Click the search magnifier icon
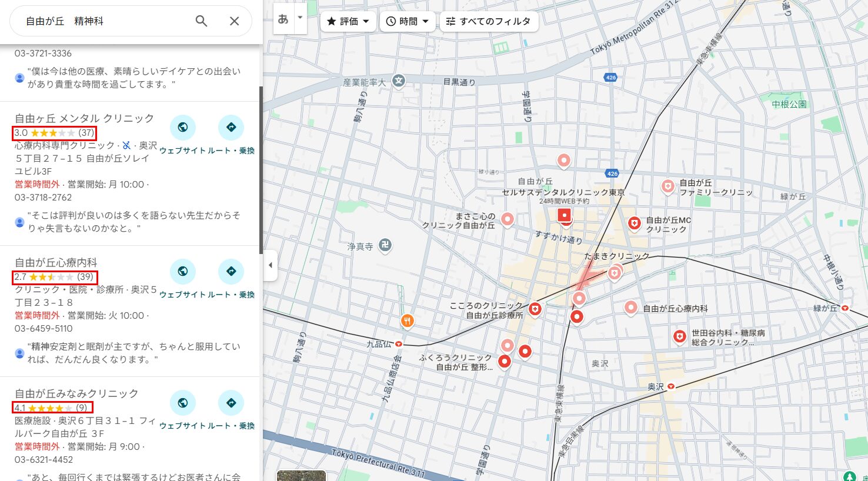This screenshot has width=868, height=481. coord(201,21)
